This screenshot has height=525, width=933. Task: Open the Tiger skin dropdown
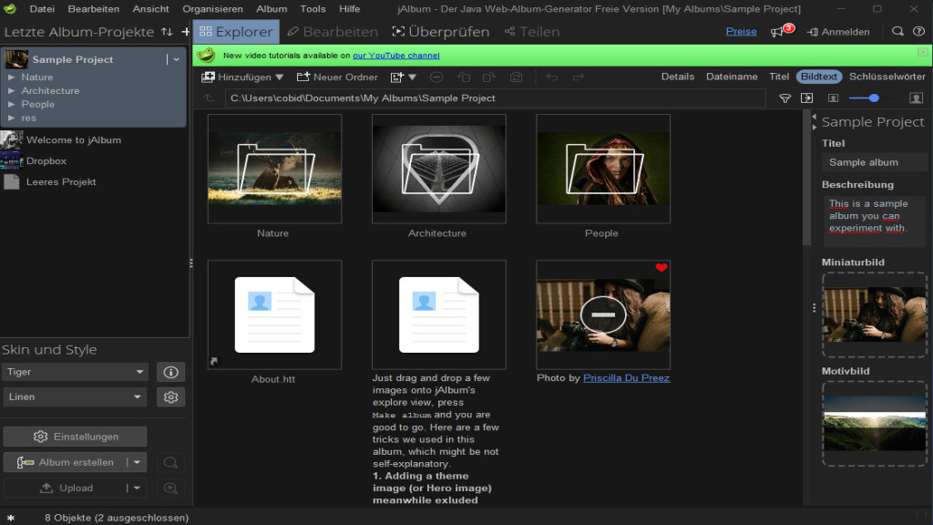point(75,372)
